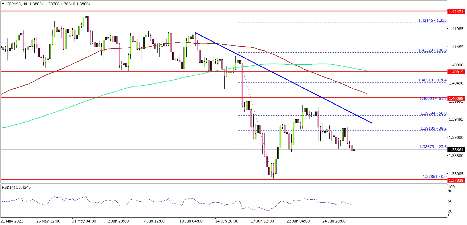
Task: Select the 1.39185 - 38.2 Fibonacci label
Action: tap(433, 129)
